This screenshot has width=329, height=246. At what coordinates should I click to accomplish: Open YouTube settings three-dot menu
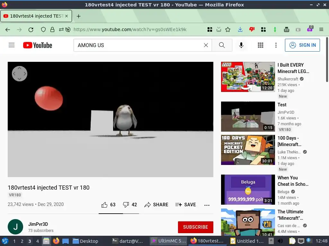(276, 45)
